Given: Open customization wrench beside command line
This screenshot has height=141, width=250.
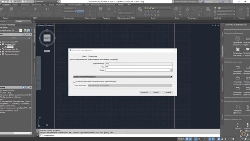Looking at the screenshot, I should pos(37,136).
